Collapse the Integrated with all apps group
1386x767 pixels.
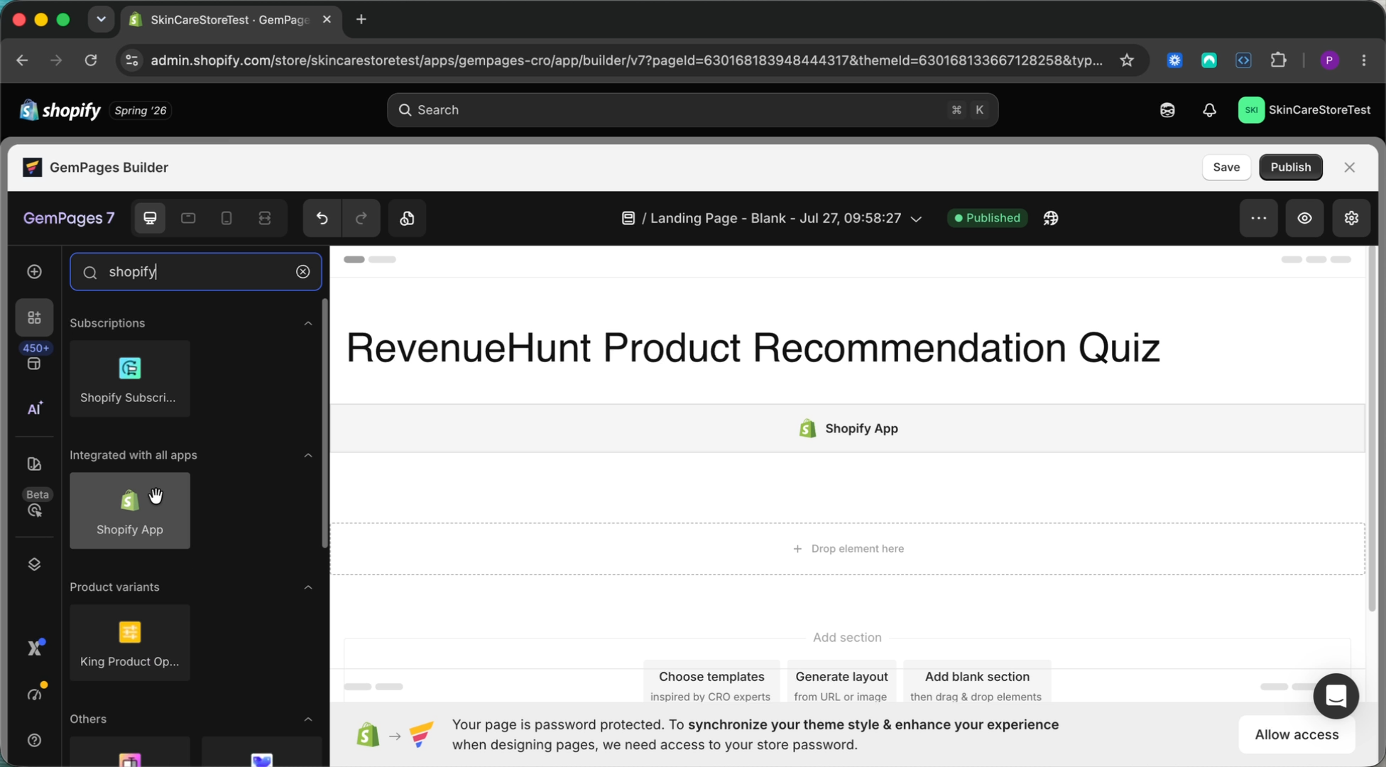(308, 455)
